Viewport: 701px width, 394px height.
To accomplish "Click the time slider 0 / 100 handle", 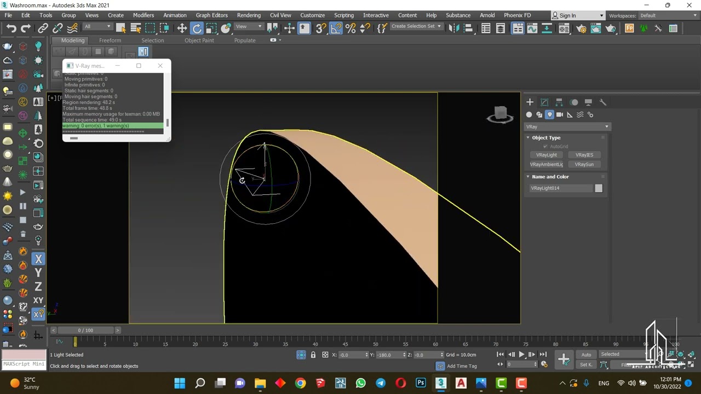I will coord(86,331).
